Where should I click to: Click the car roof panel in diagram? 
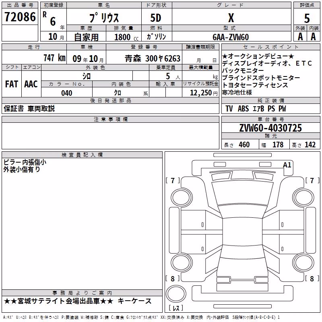point(242,232)
